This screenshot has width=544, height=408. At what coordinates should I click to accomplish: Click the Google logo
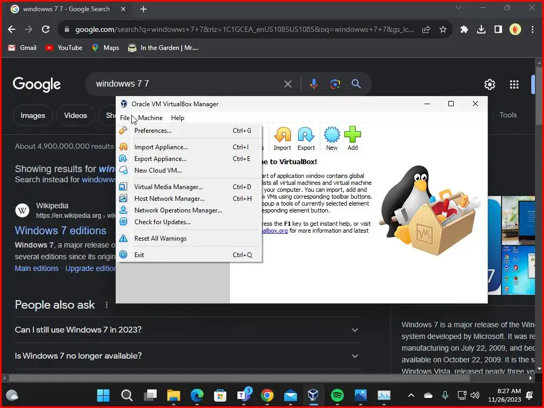click(37, 84)
